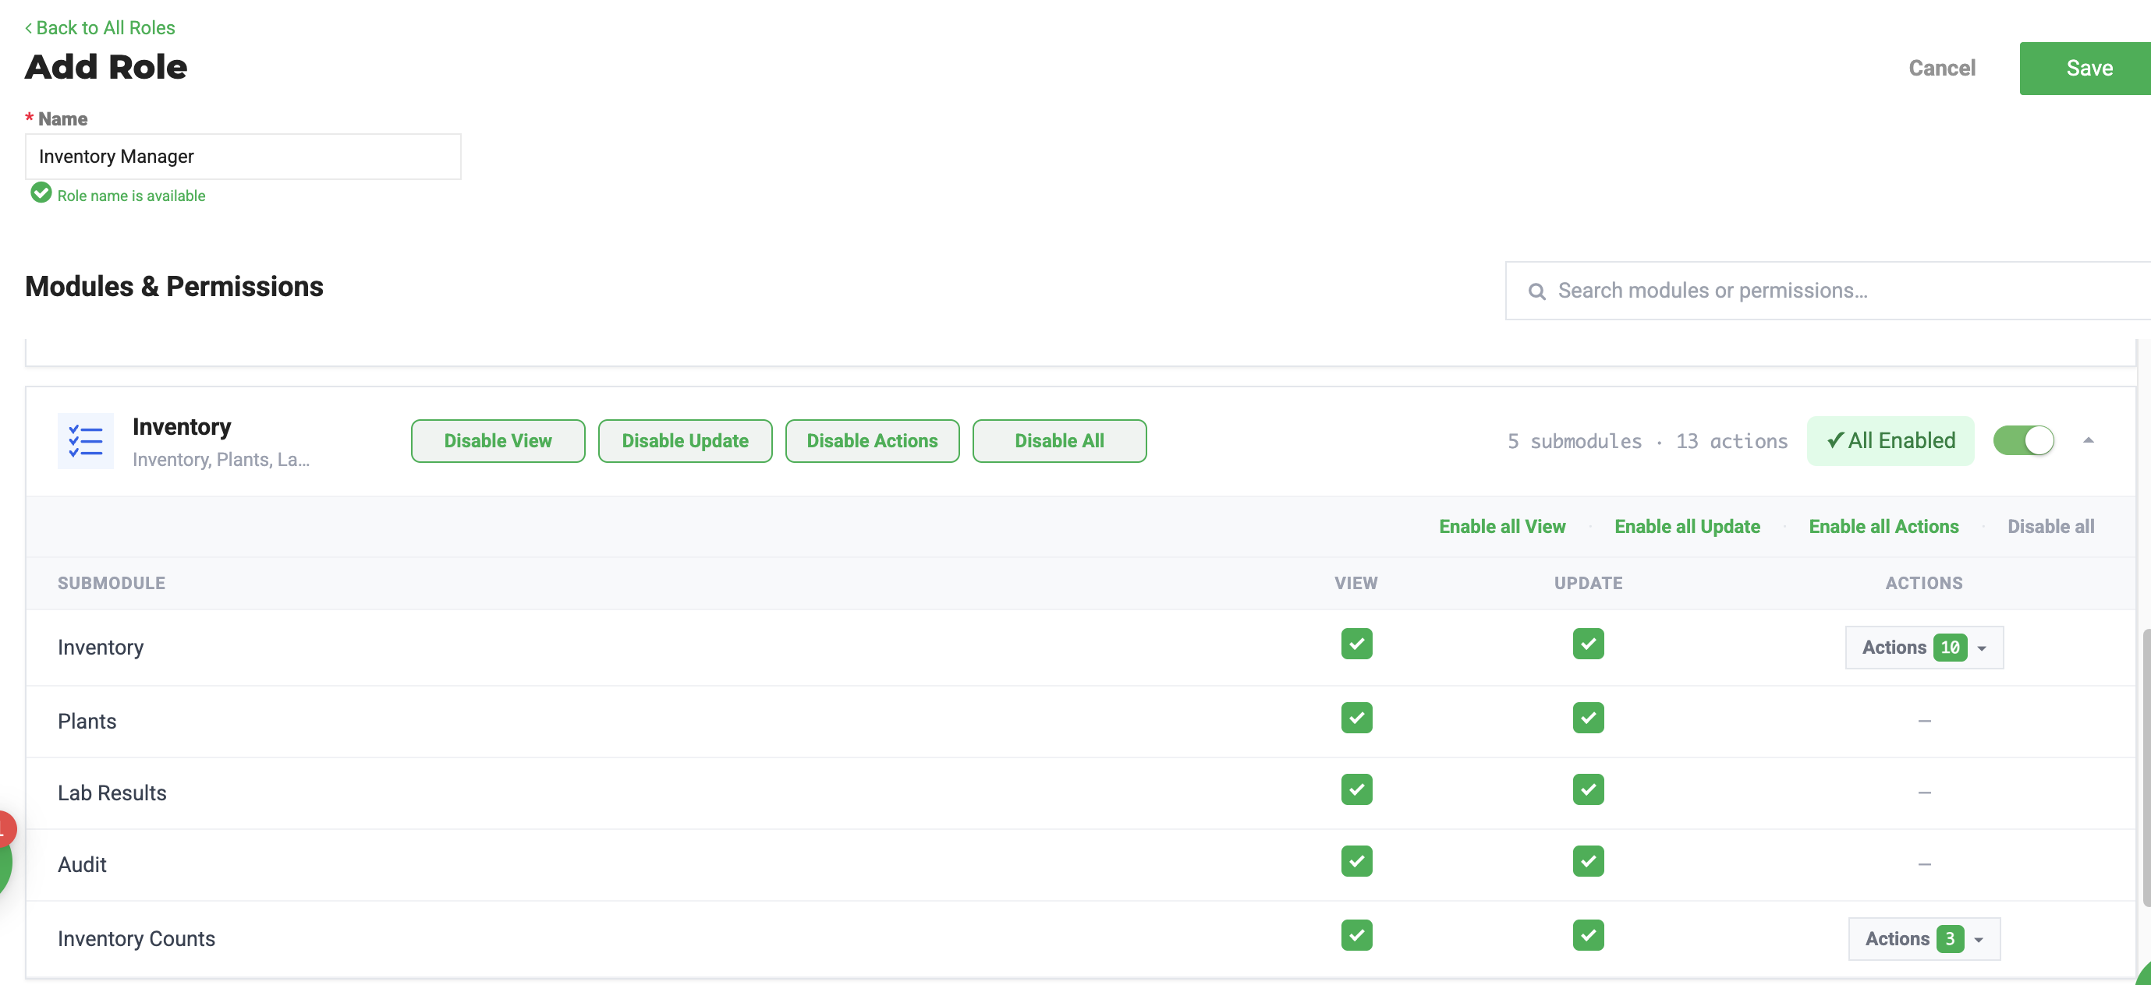2151x985 pixels.
Task: Click the All Enabled status badge
Action: click(1890, 440)
